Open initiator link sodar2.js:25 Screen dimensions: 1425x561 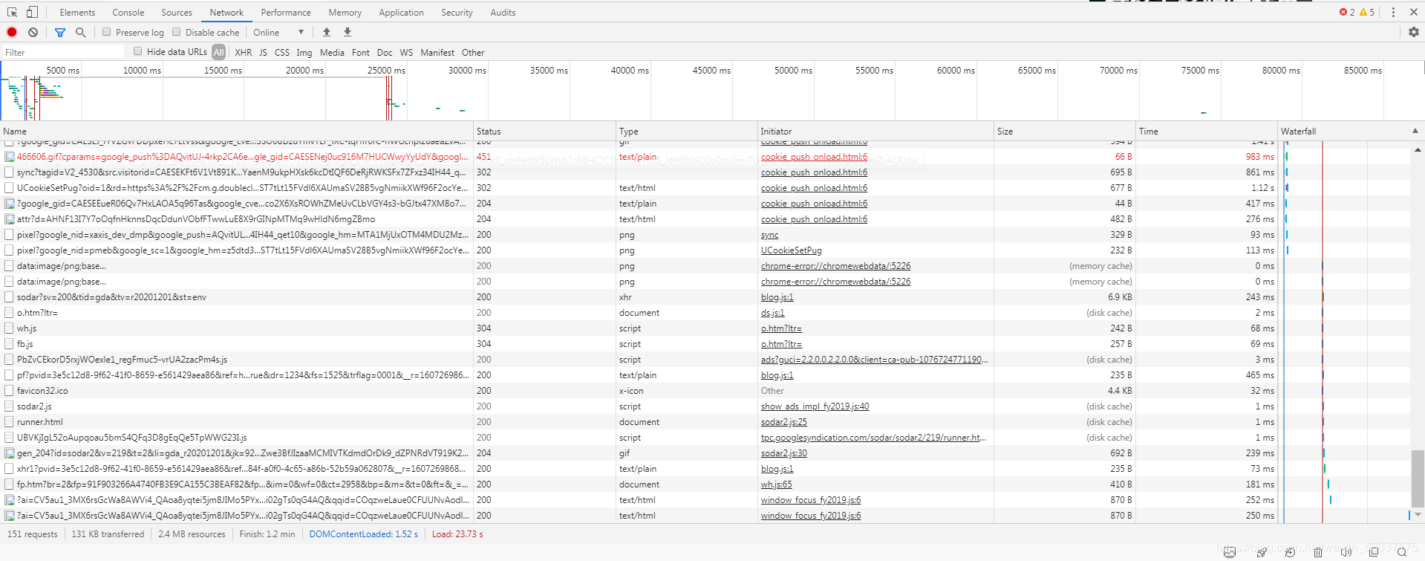coord(783,422)
